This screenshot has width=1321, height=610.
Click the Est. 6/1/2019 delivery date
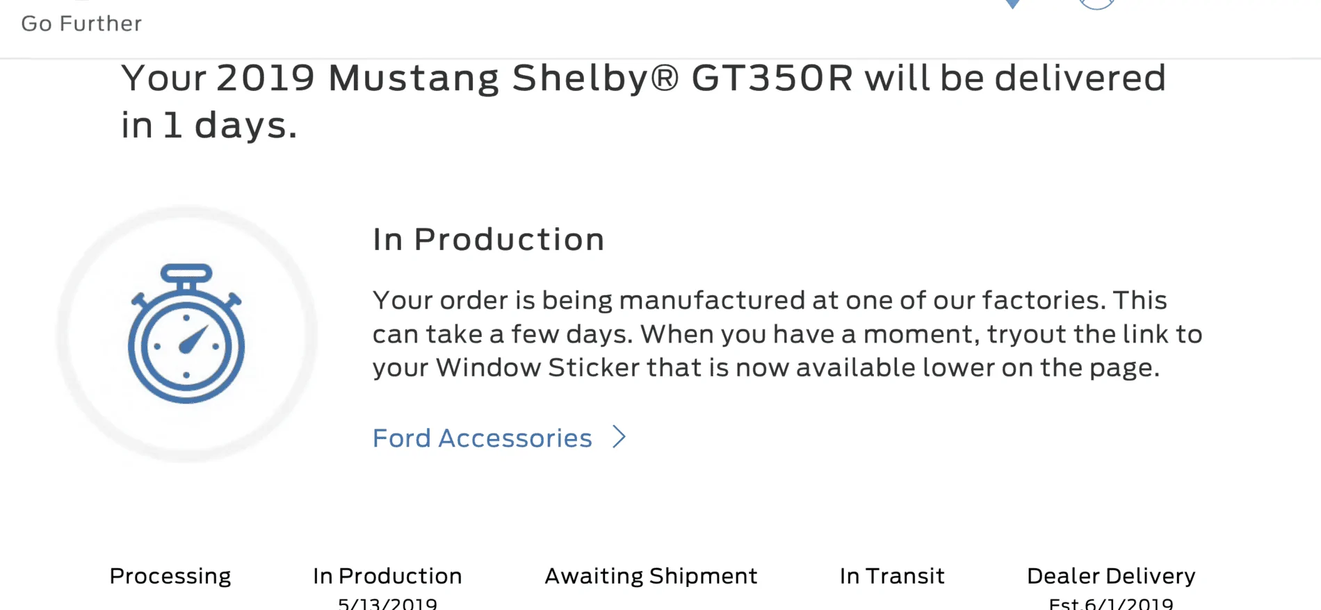pos(1111,603)
